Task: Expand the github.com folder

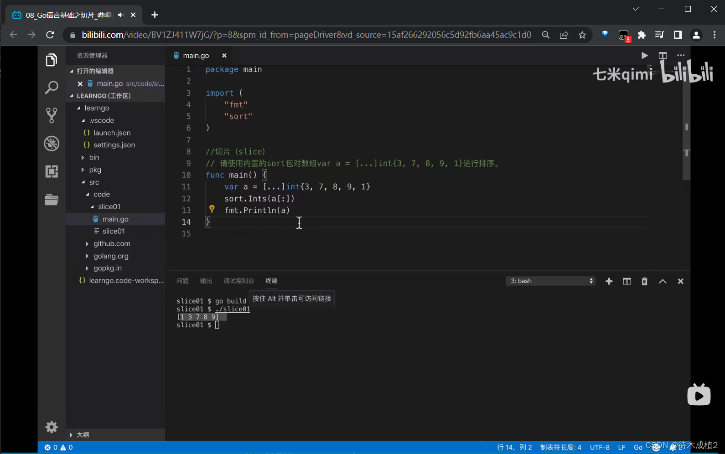Action: tap(88, 244)
